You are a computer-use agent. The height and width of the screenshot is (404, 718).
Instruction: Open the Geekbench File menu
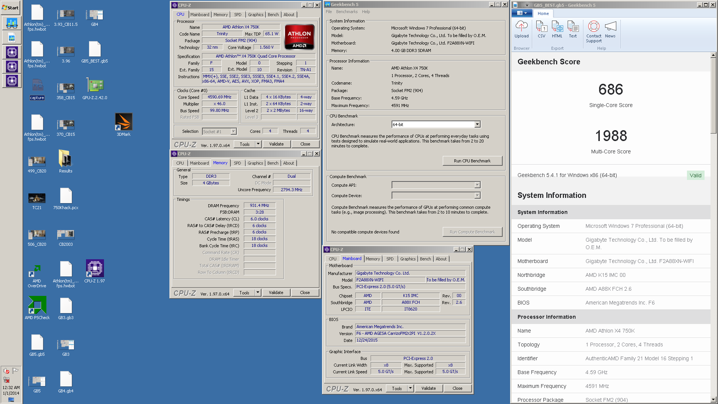(329, 12)
